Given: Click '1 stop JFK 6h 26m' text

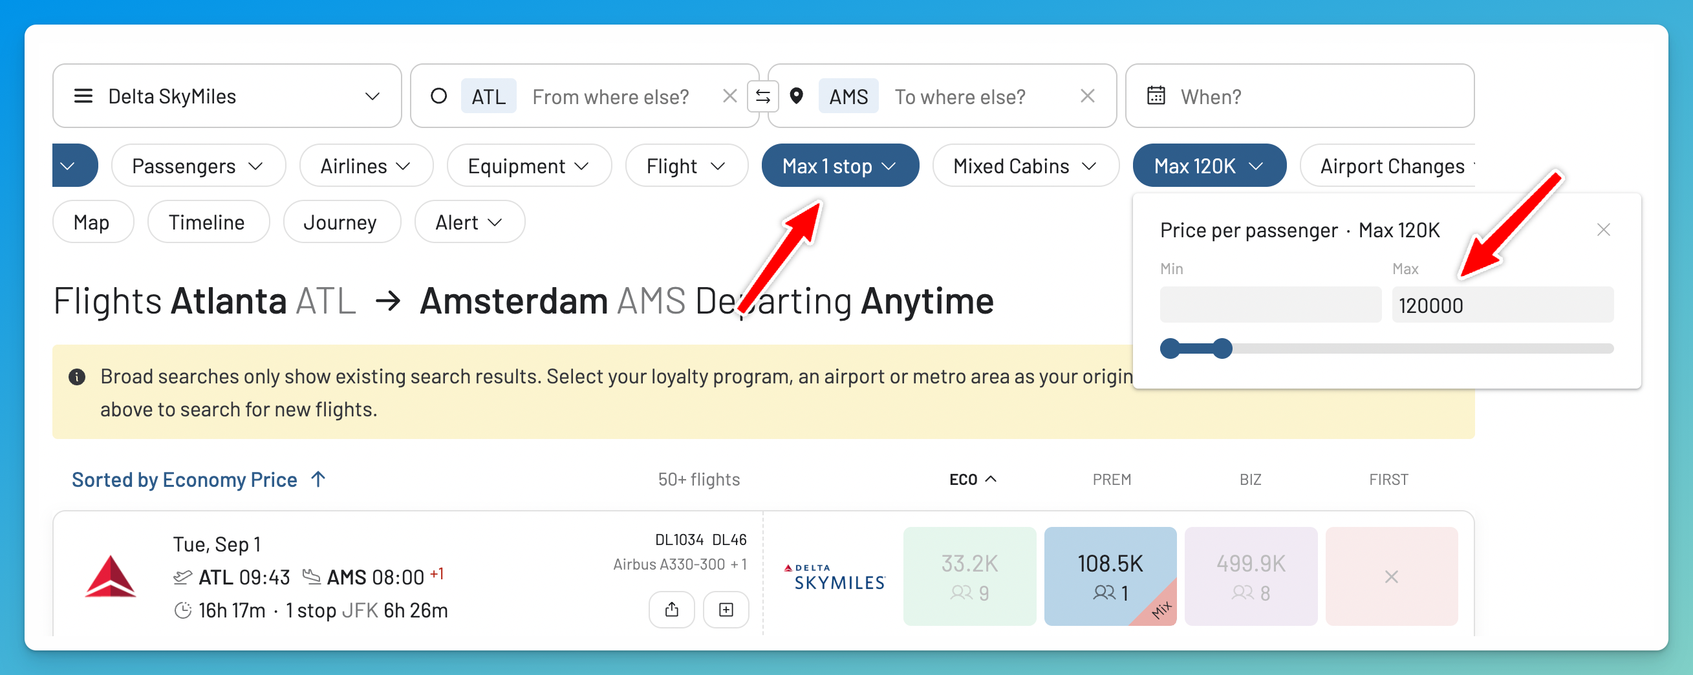Looking at the screenshot, I should coord(367,610).
